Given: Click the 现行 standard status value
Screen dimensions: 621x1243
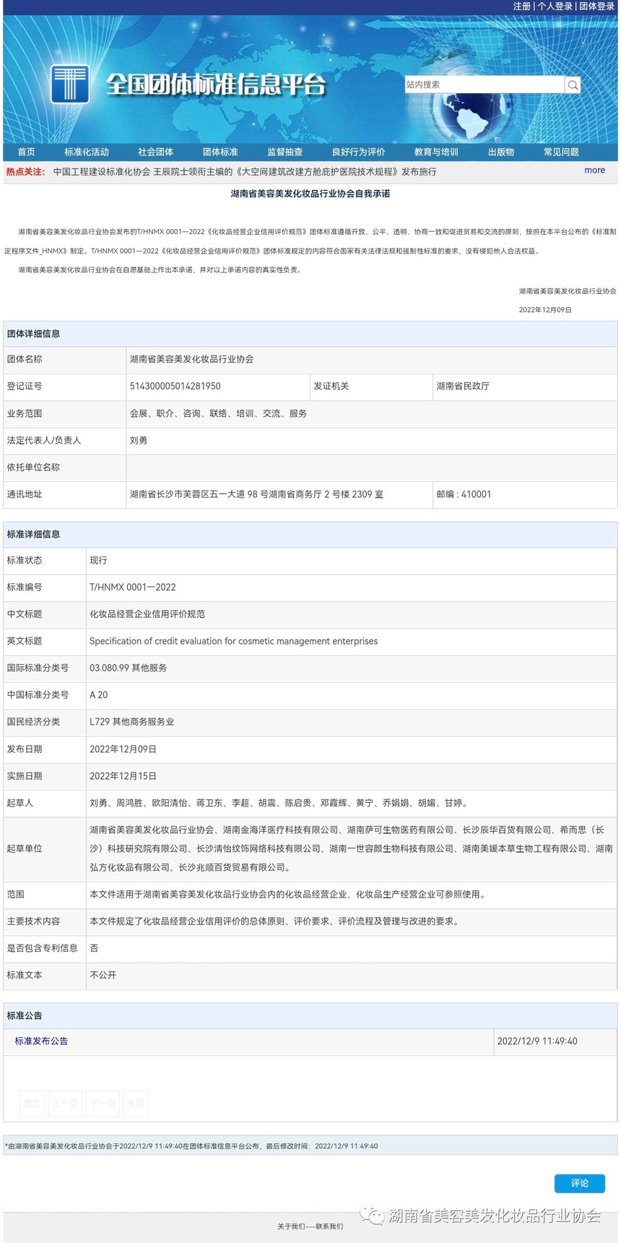Looking at the screenshot, I should click(98, 561).
